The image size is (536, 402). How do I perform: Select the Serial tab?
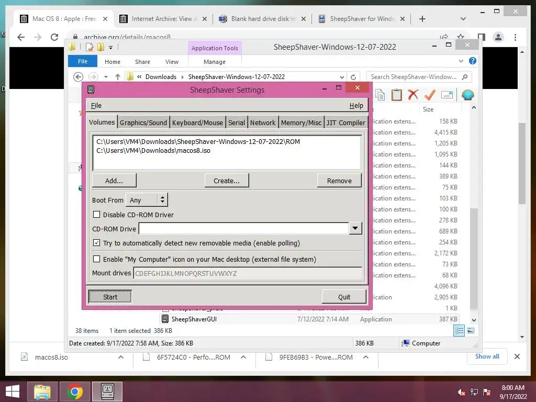[x=237, y=122]
